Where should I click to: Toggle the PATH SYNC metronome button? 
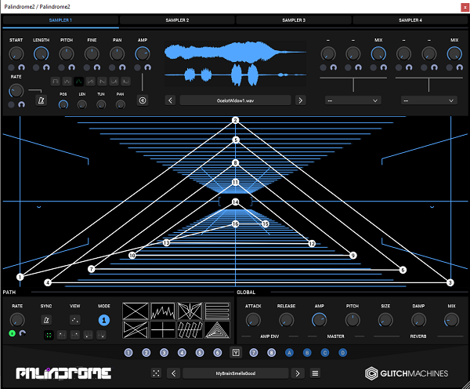[46, 320]
